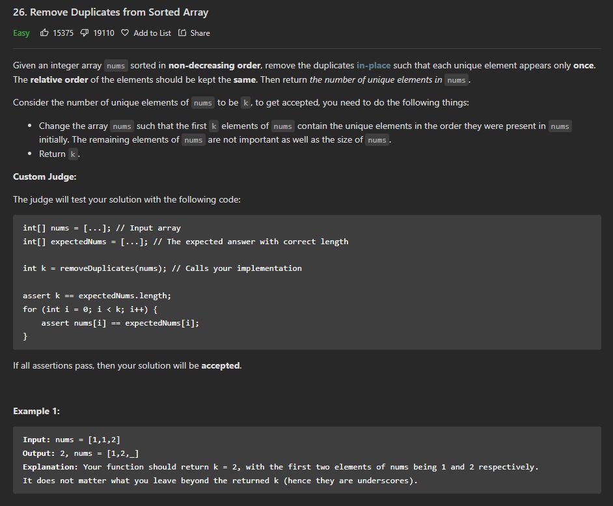Image resolution: width=613 pixels, height=506 pixels.
Task: Open the in-place link
Action: point(374,65)
